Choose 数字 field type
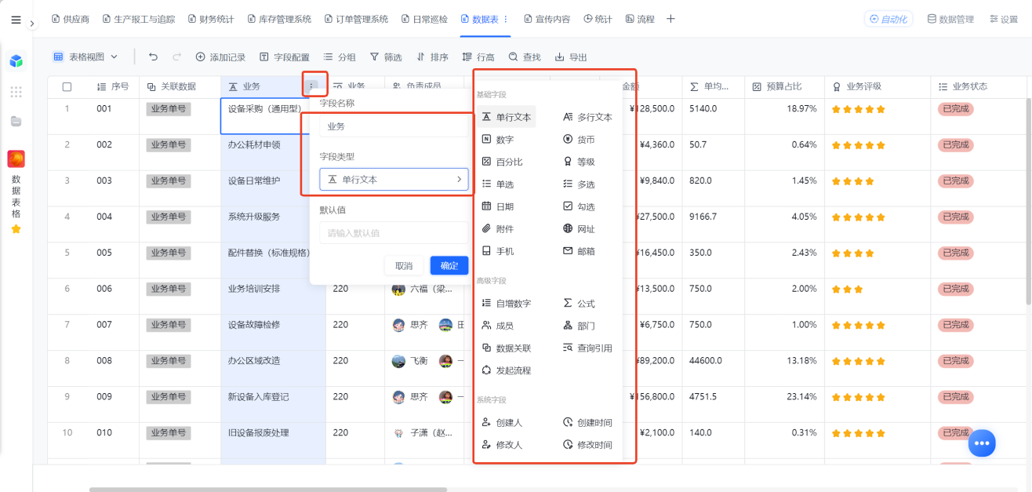This screenshot has width=1032, height=492. tap(497, 139)
